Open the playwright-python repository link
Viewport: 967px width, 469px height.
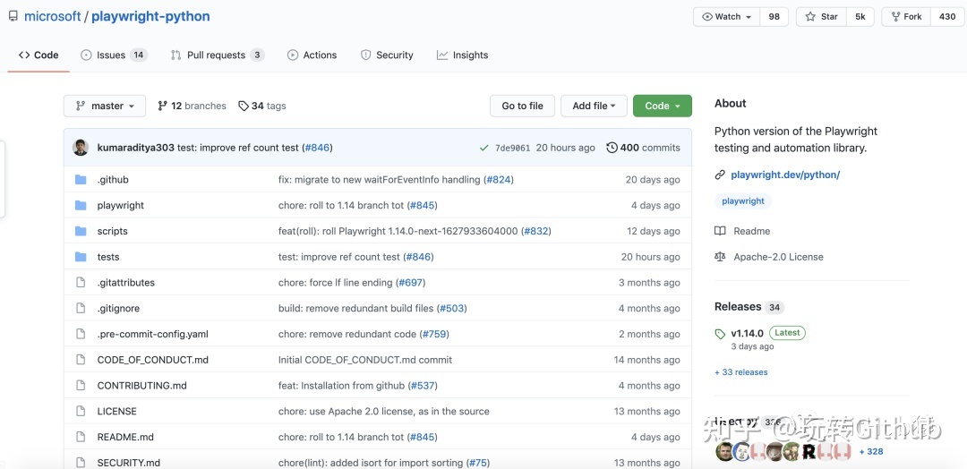(x=150, y=17)
